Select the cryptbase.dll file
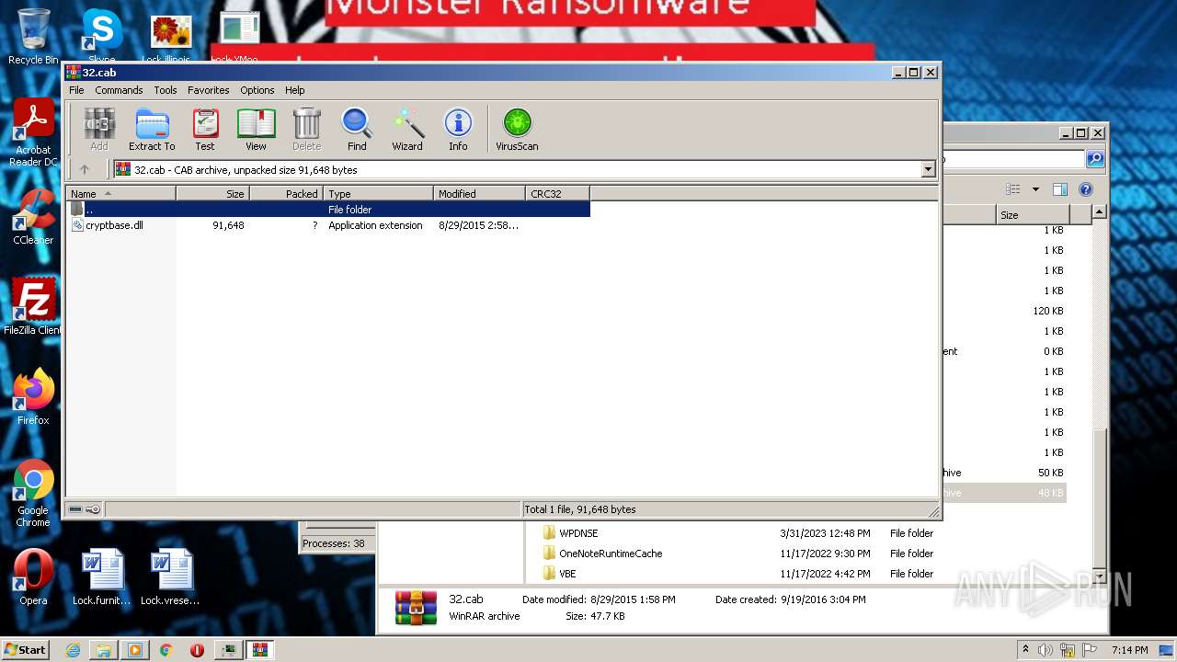Screen dimensions: 1177x662 tap(114, 225)
